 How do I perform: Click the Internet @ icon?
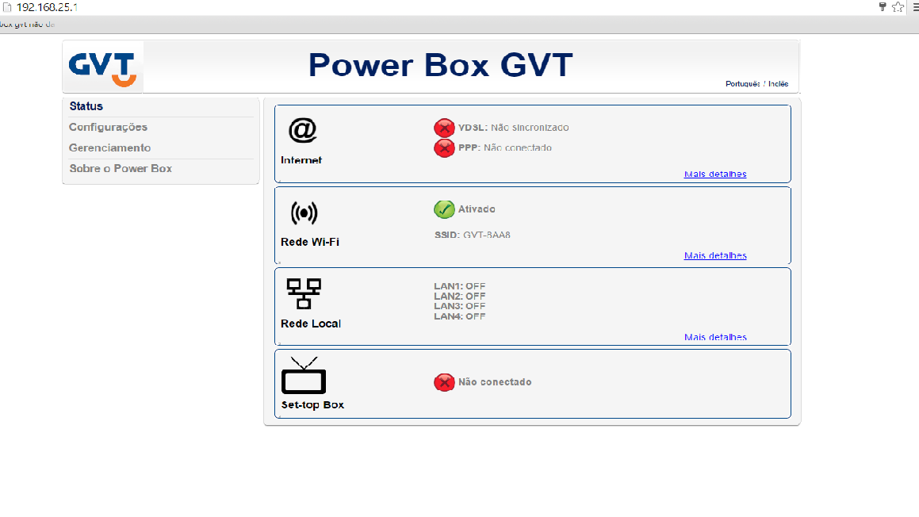302,129
